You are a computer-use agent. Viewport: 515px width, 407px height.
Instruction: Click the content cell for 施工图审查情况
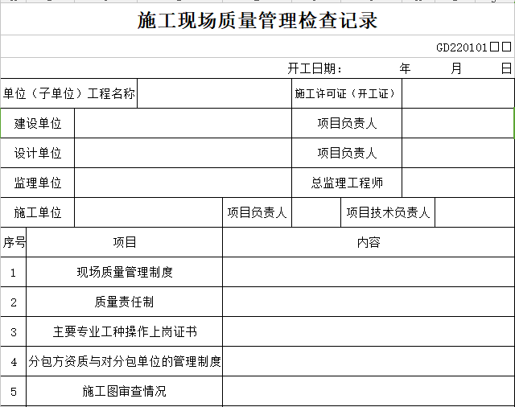[x=368, y=392]
